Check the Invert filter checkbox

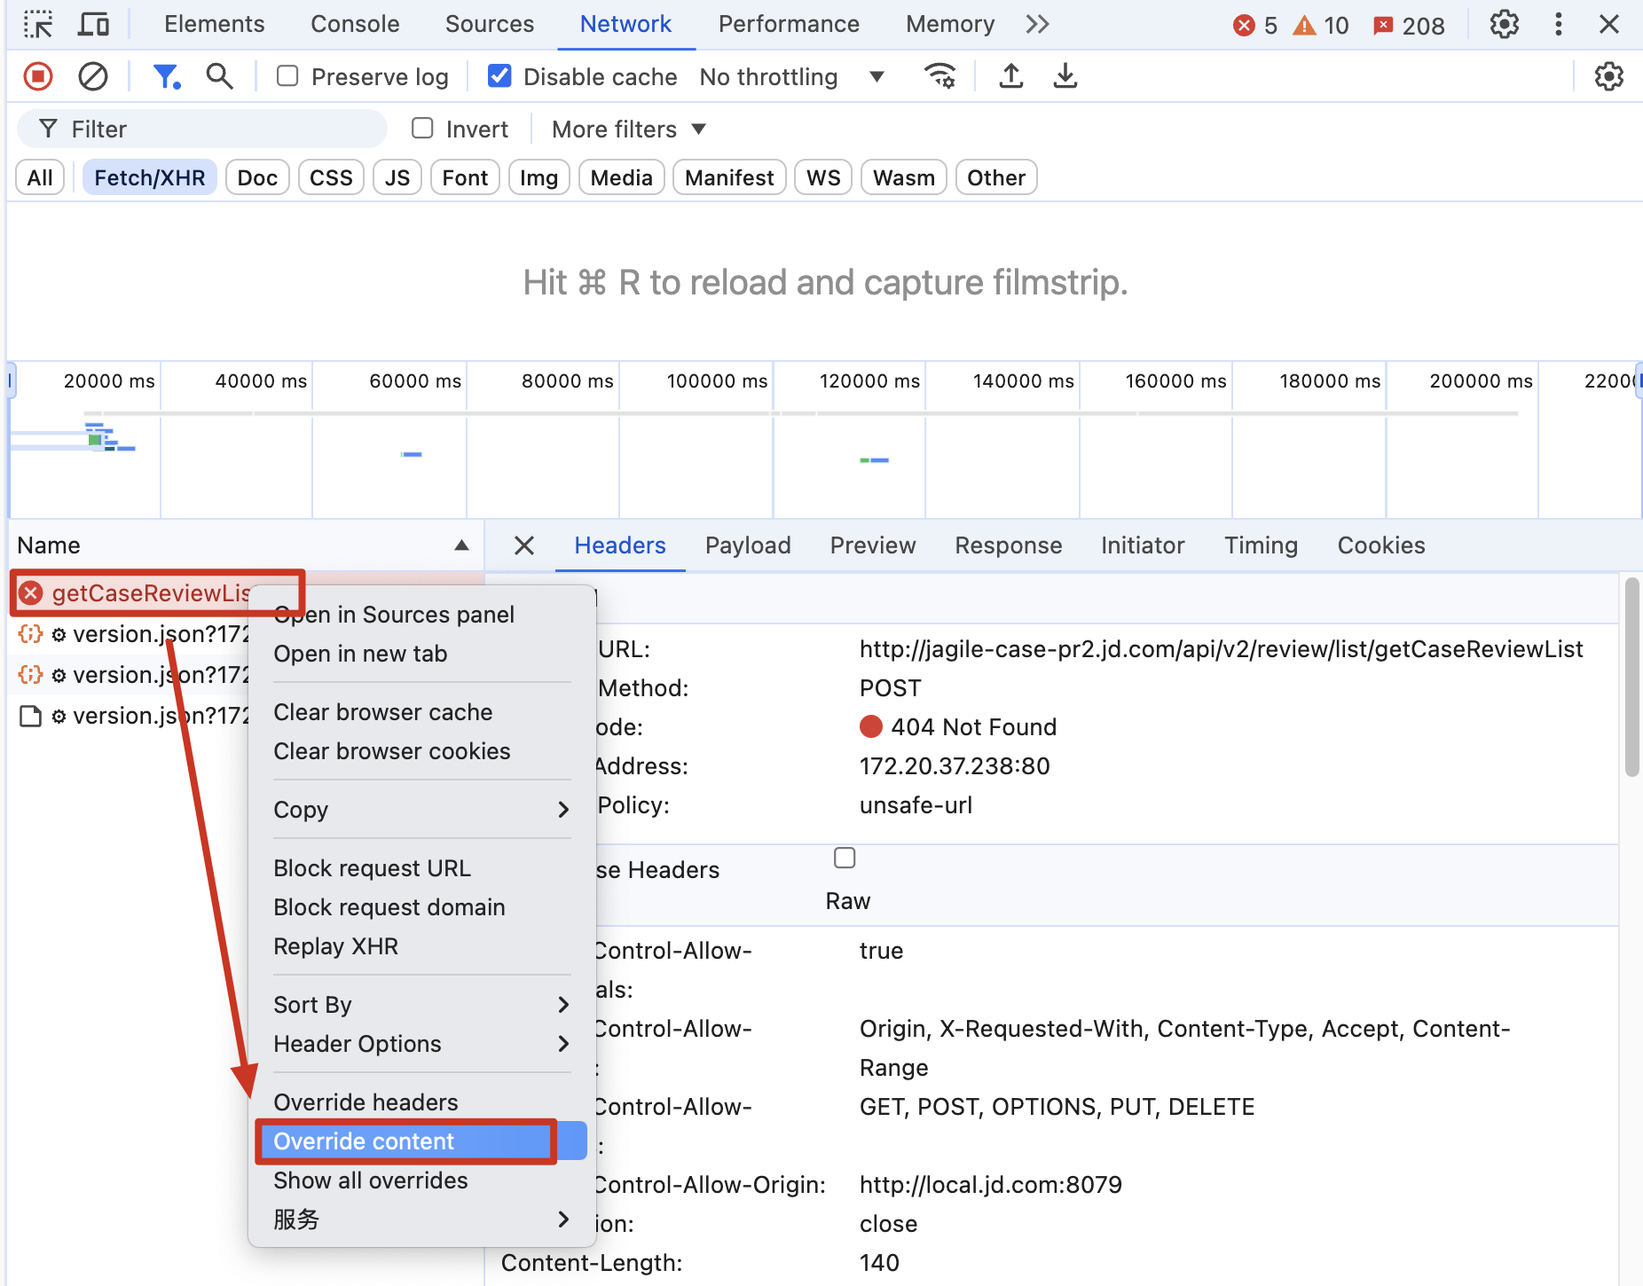click(x=423, y=129)
